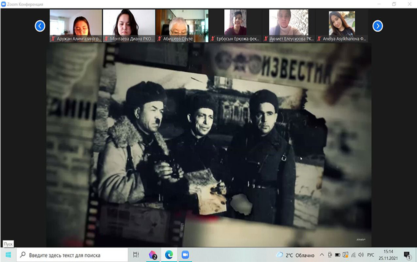This screenshot has height=262, width=417.
Task: Launch Microsoft Edge from the taskbar
Action: (x=169, y=255)
